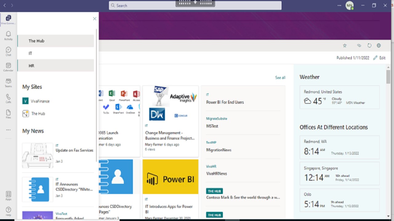Select The Hub navigation item
394x221 pixels.
pyautogui.click(x=55, y=41)
